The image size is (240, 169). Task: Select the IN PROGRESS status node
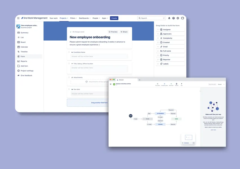coord(160,114)
